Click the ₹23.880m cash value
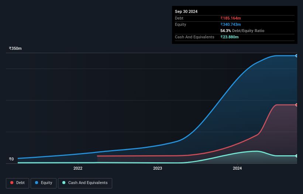Viewport: 303px width, 194px height. pyautogui.click(x=230, y=37)
